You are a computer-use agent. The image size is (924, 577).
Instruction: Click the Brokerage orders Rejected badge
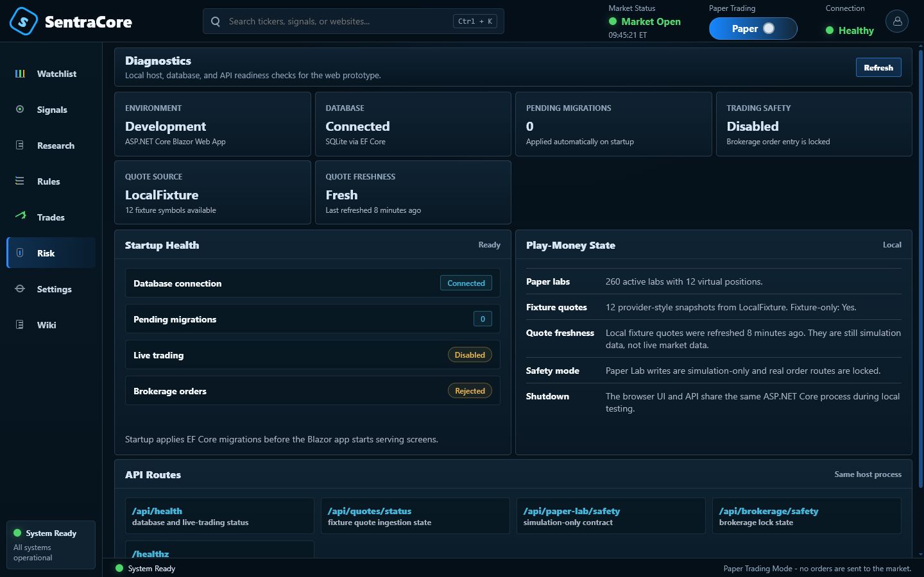[470, 390]
